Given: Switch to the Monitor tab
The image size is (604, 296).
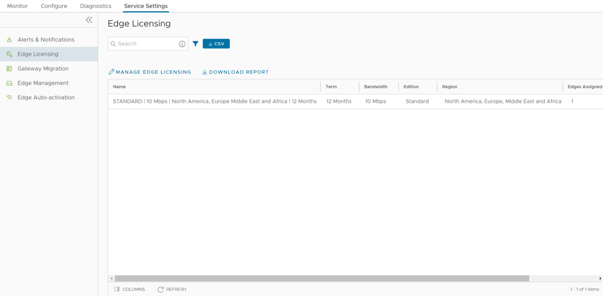Looking at the screenshot, I should 17,6.
